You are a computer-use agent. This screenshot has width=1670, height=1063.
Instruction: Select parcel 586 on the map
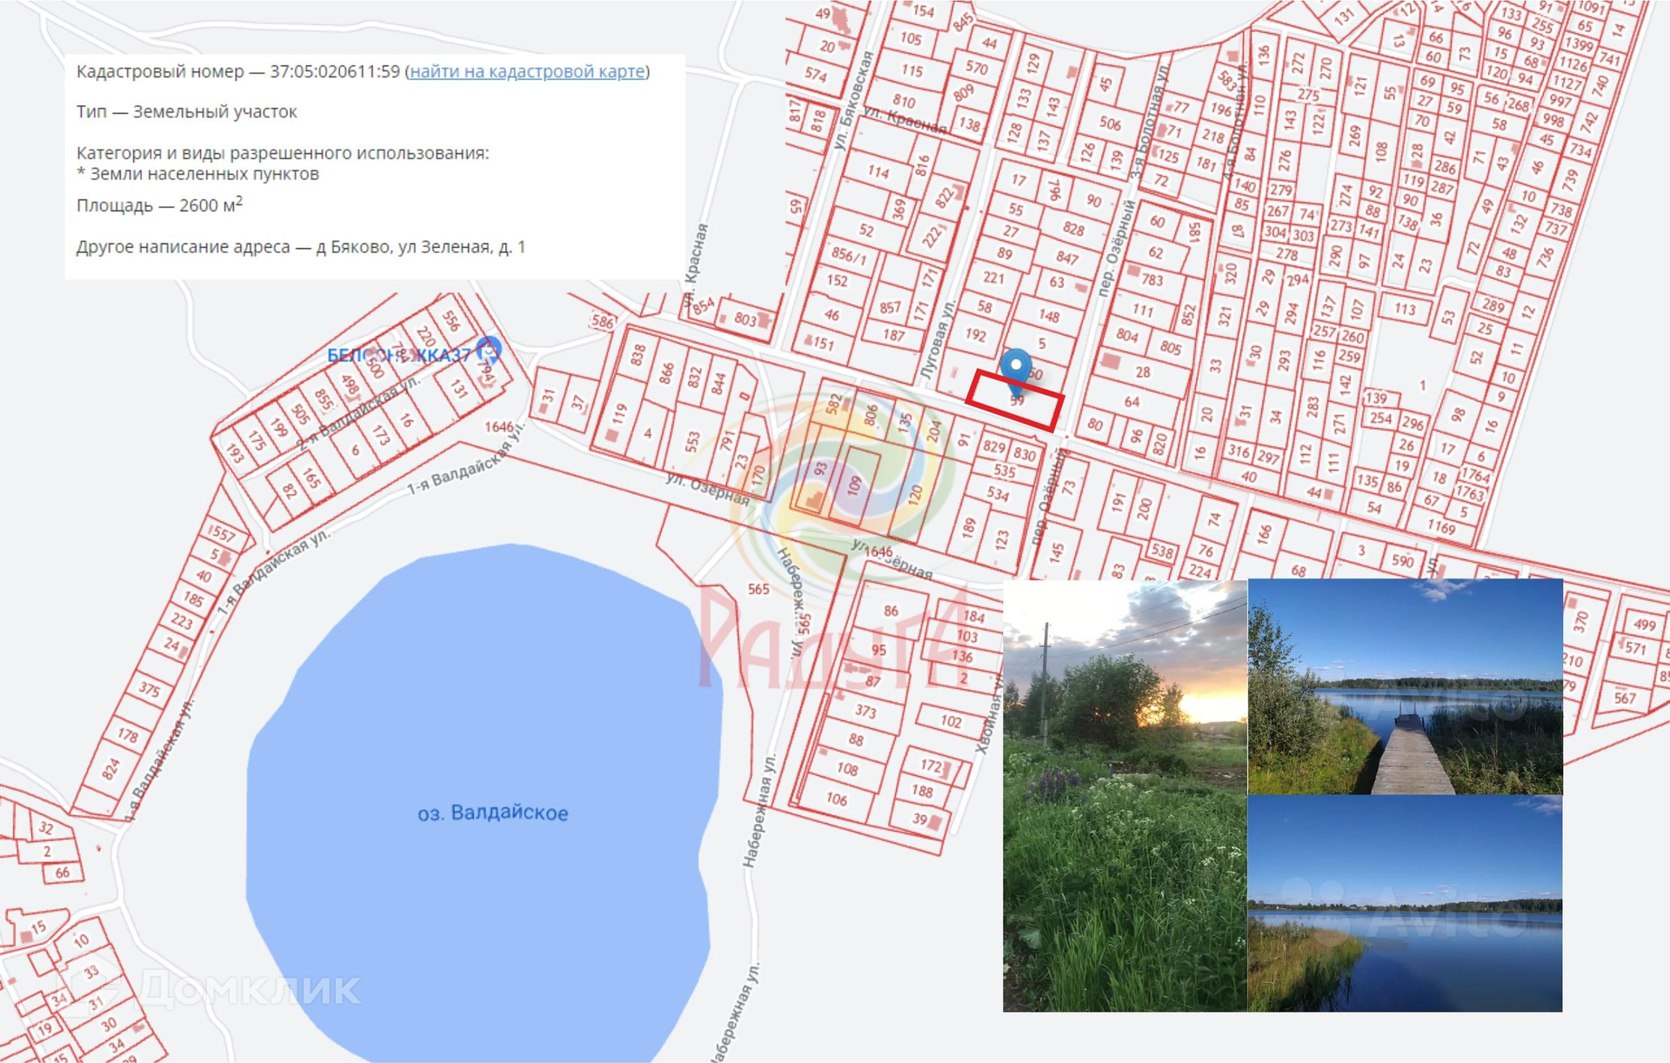602,321
